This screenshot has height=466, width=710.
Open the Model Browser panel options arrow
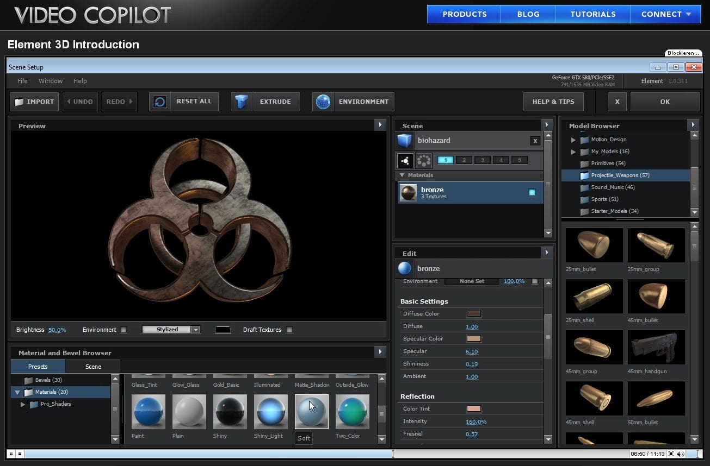coord(693,125)
